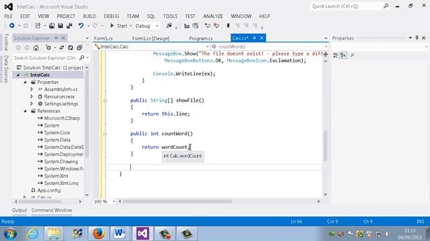Click the search magnifier in Solution Explorer
430x241 pixels.
coord(82,58)
